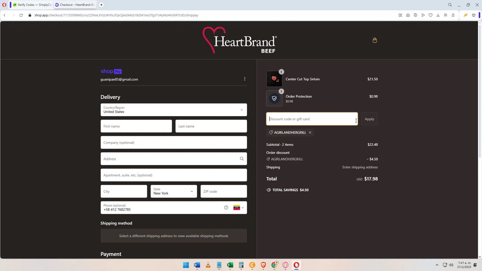Viewport: 482px width, 271px height.
Task: Open a new browser tab
Action: (x=101, y=5)
